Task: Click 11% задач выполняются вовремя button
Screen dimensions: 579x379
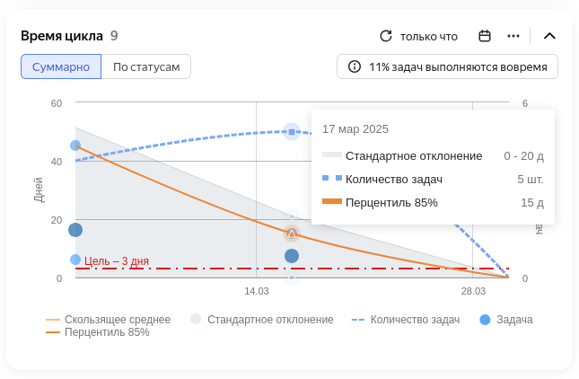Action: click(447, 66)
